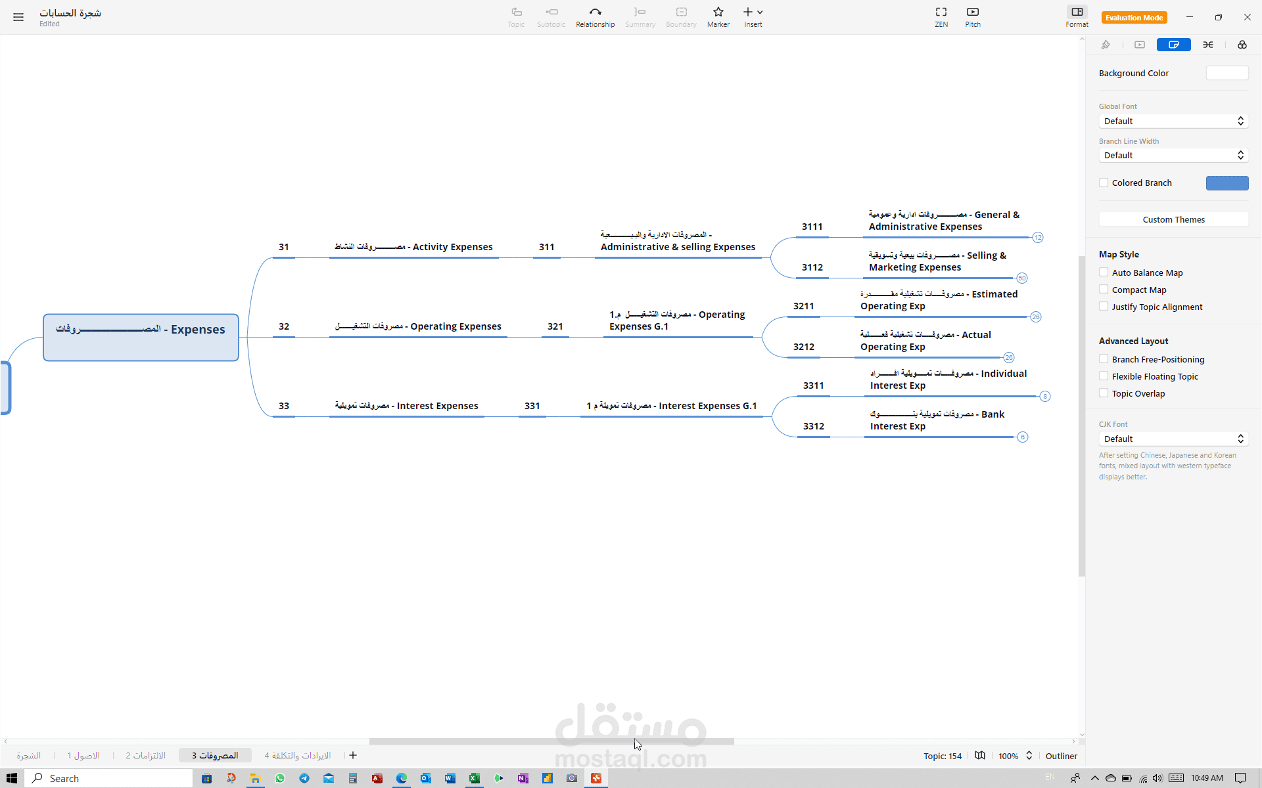Image resolution: width=1262 pixels, height=788 pixels.
Task: Open the CJK Font dropdown
Action: [x=1173, y=439]
